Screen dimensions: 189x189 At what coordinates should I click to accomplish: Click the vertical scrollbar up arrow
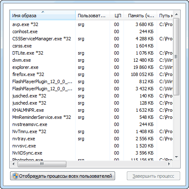click(176, 14)
